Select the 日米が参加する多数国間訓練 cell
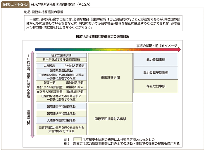The image size is (205, 151). [61, 60]
